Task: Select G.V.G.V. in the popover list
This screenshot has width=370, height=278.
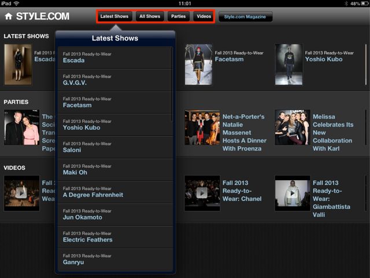Action: click(115, 80)
